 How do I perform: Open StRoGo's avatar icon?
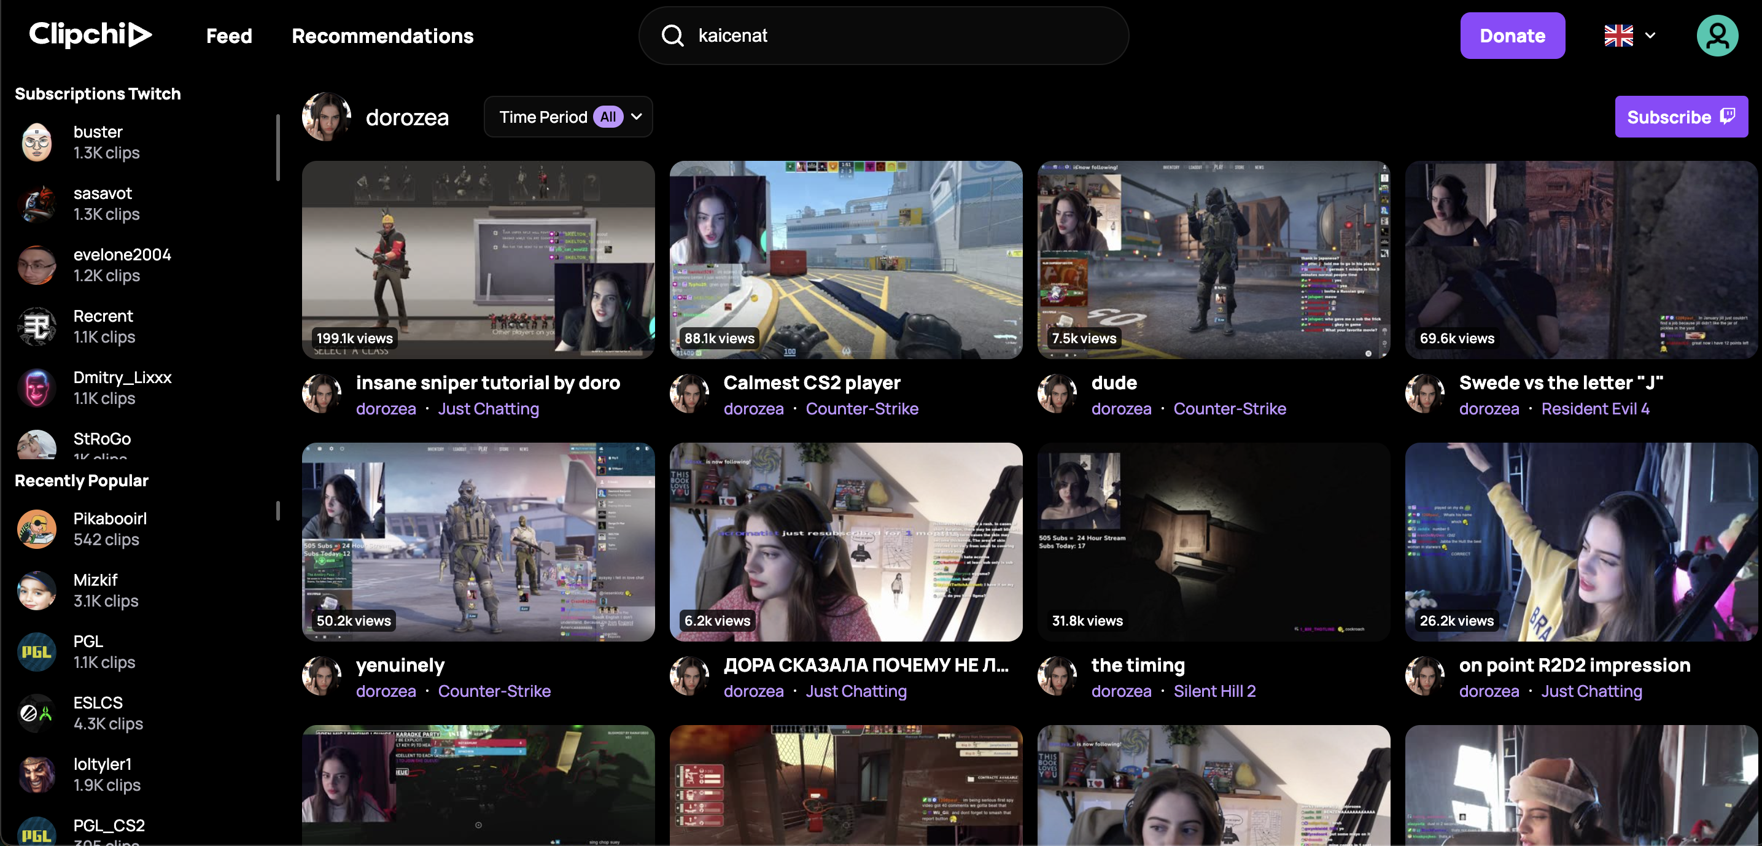(x=37, y=444)
